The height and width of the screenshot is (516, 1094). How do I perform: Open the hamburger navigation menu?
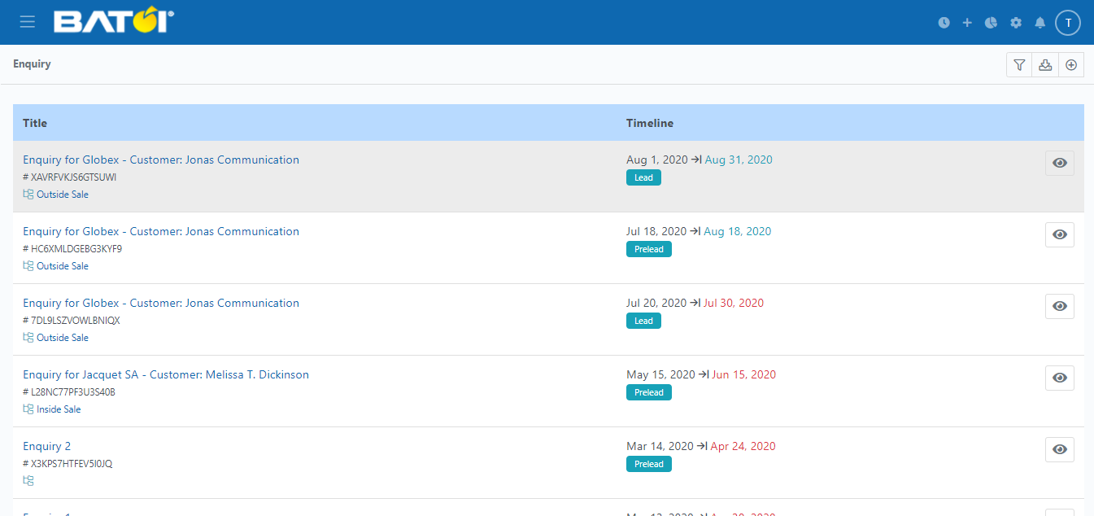click(28, 22)
